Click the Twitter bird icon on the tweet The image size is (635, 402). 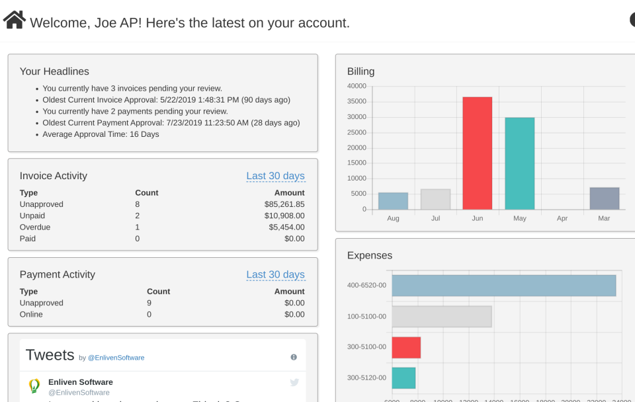click(x=294, y=382)
